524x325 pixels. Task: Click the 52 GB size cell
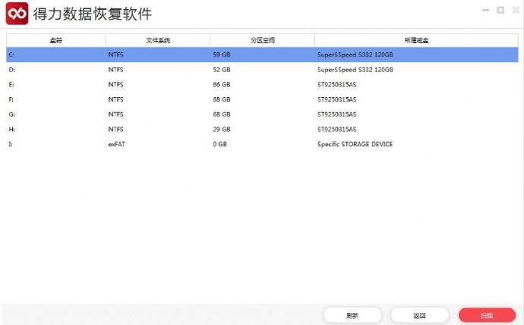coord(222,70)
